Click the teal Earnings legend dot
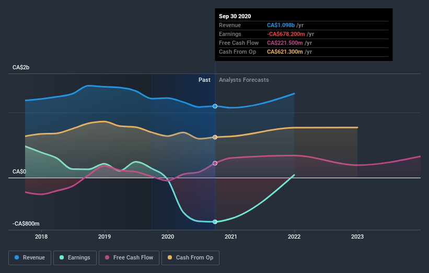This screenshot has width=429, height=273. point(62,257)
